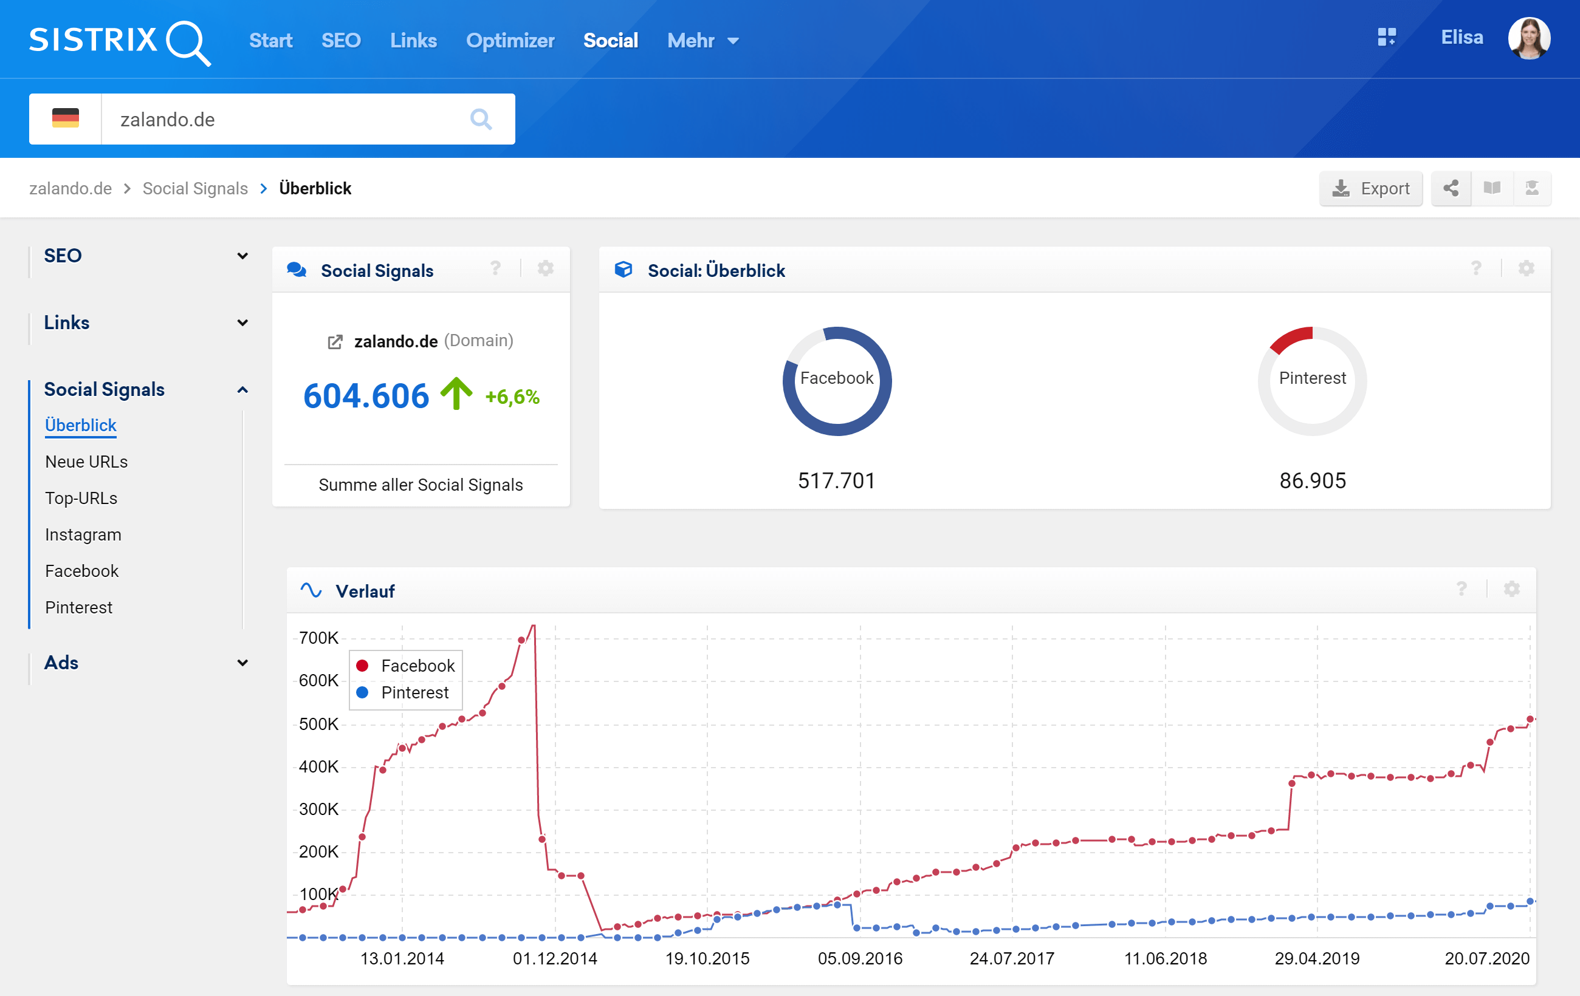Screen dimensions: 1580x996
Task: Click external link icon beside zalando.de
Action: 335,342
